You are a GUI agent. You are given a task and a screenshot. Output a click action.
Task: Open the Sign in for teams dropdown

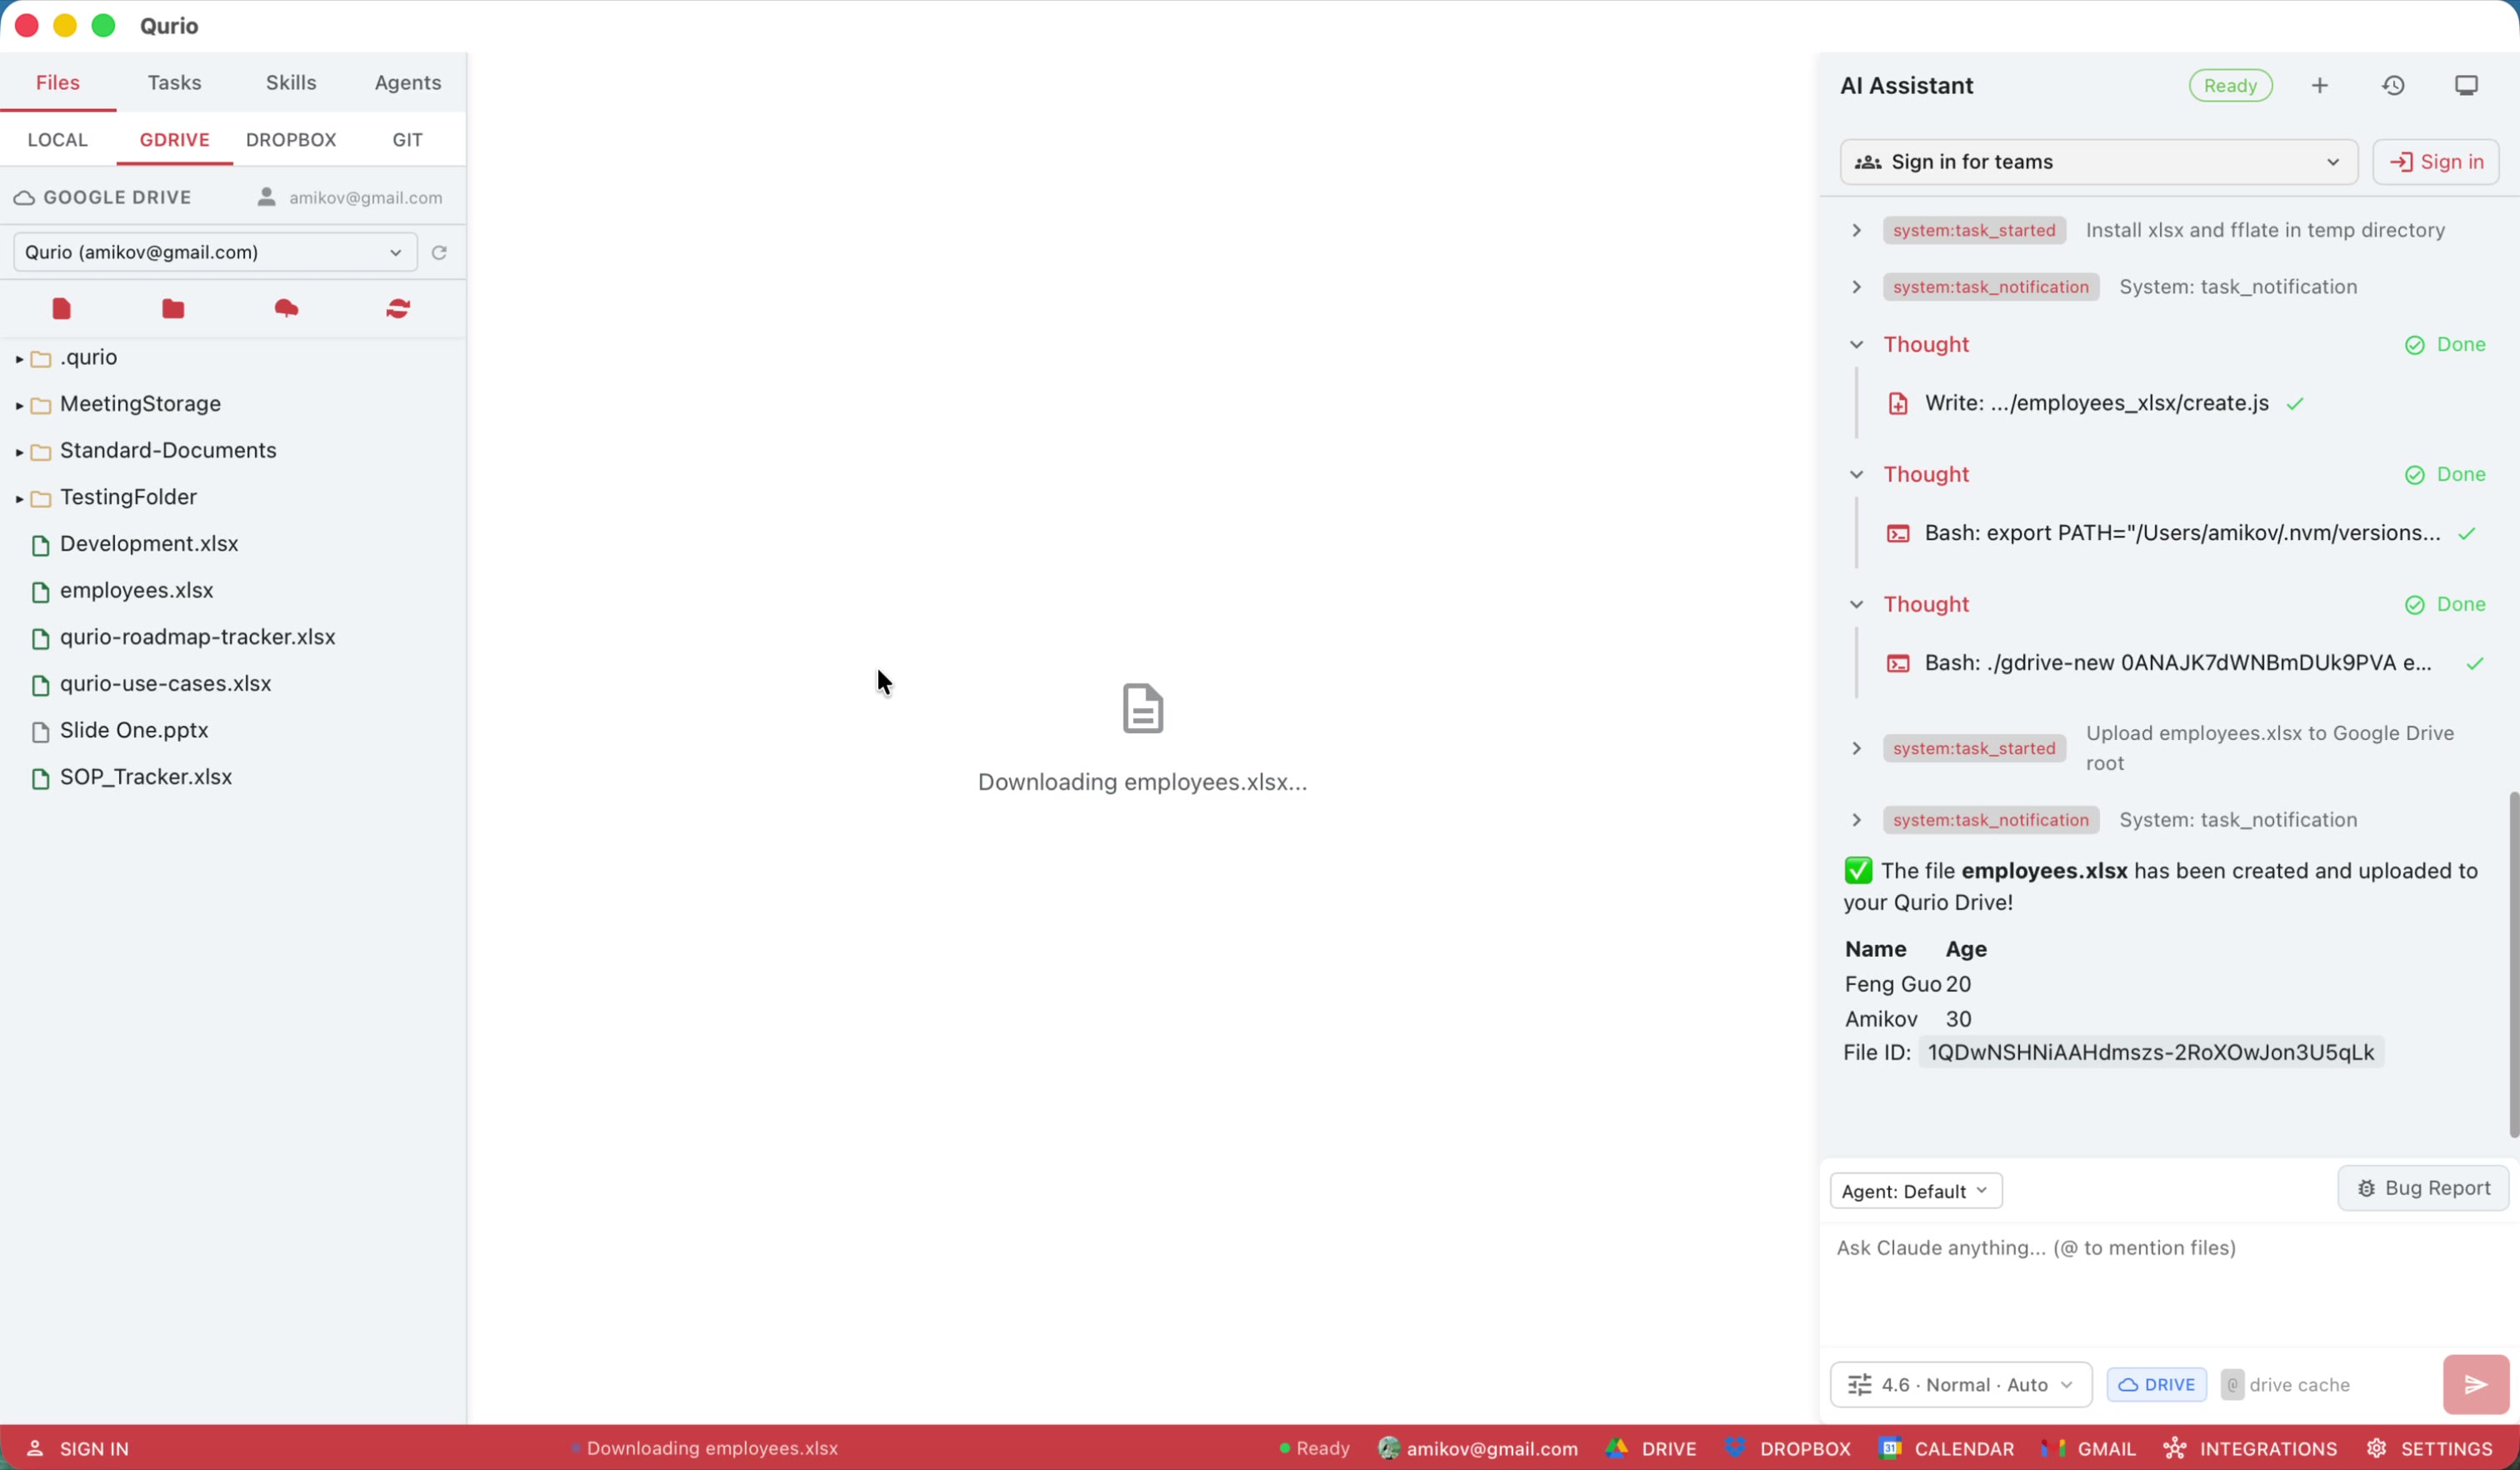pyautogui.click(x=2096, y=161)
